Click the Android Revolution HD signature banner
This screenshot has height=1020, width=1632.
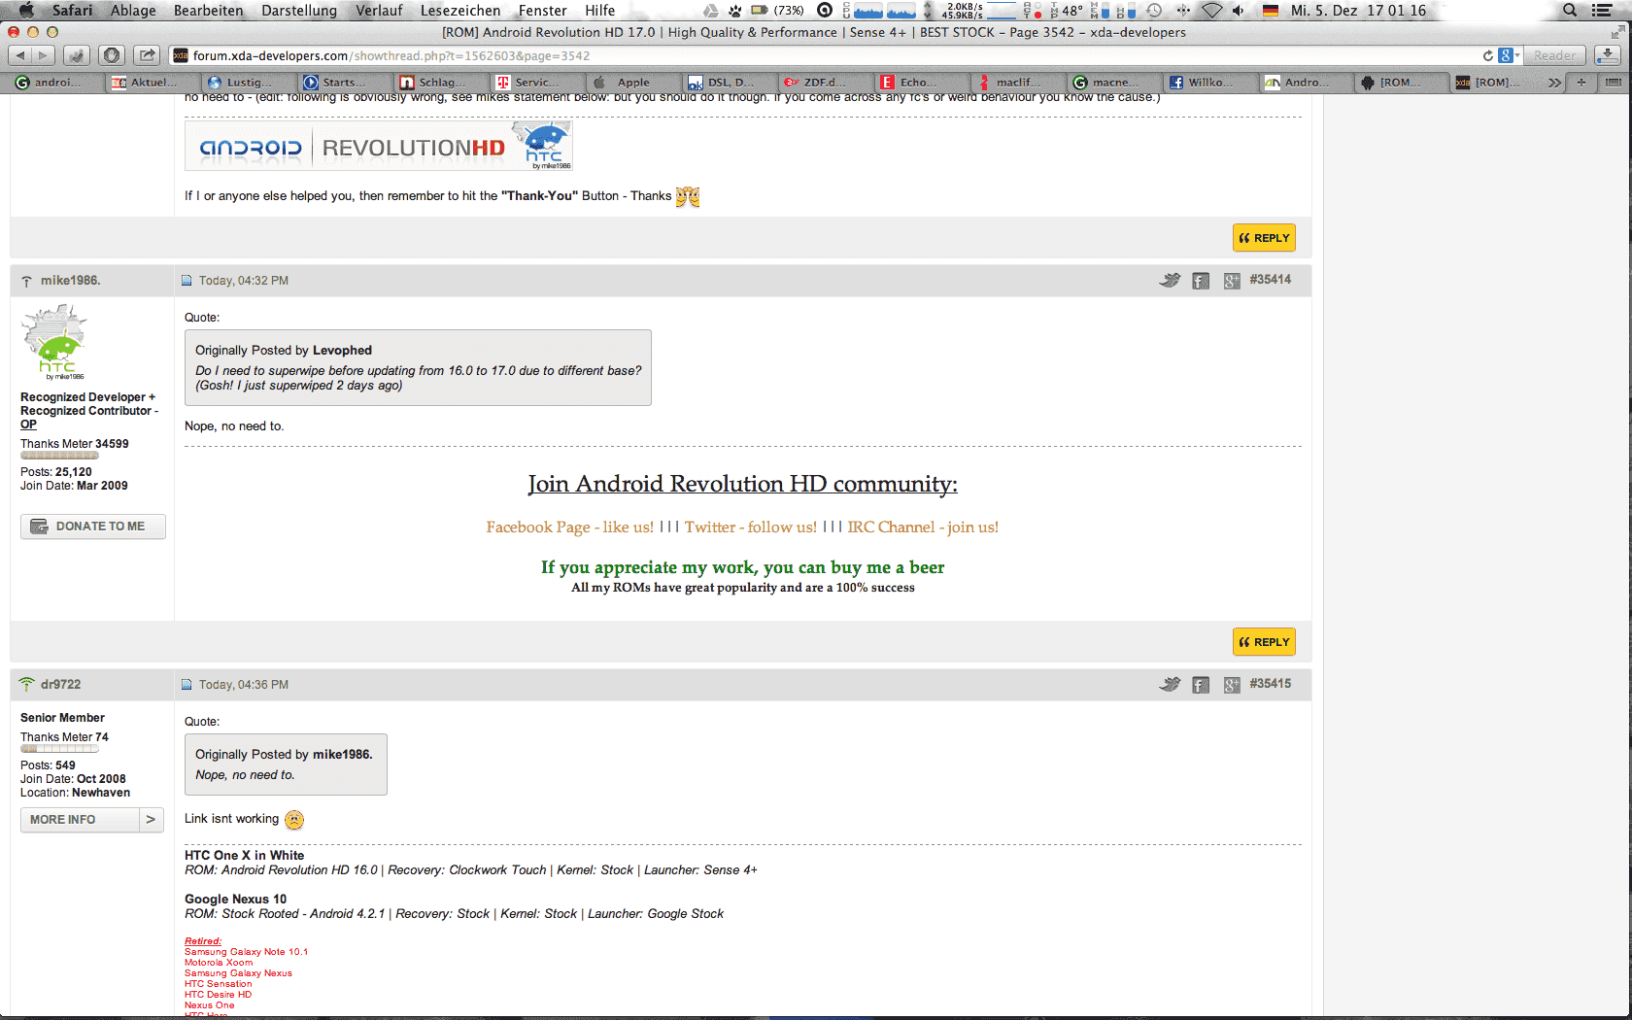(379, 147)
